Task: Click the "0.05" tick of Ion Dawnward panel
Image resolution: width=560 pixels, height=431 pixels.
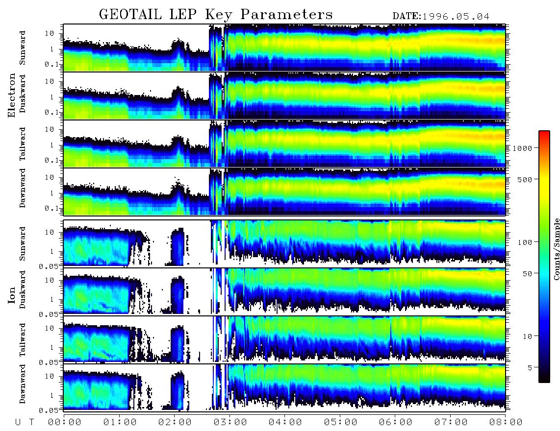Action: coord(49,410)
